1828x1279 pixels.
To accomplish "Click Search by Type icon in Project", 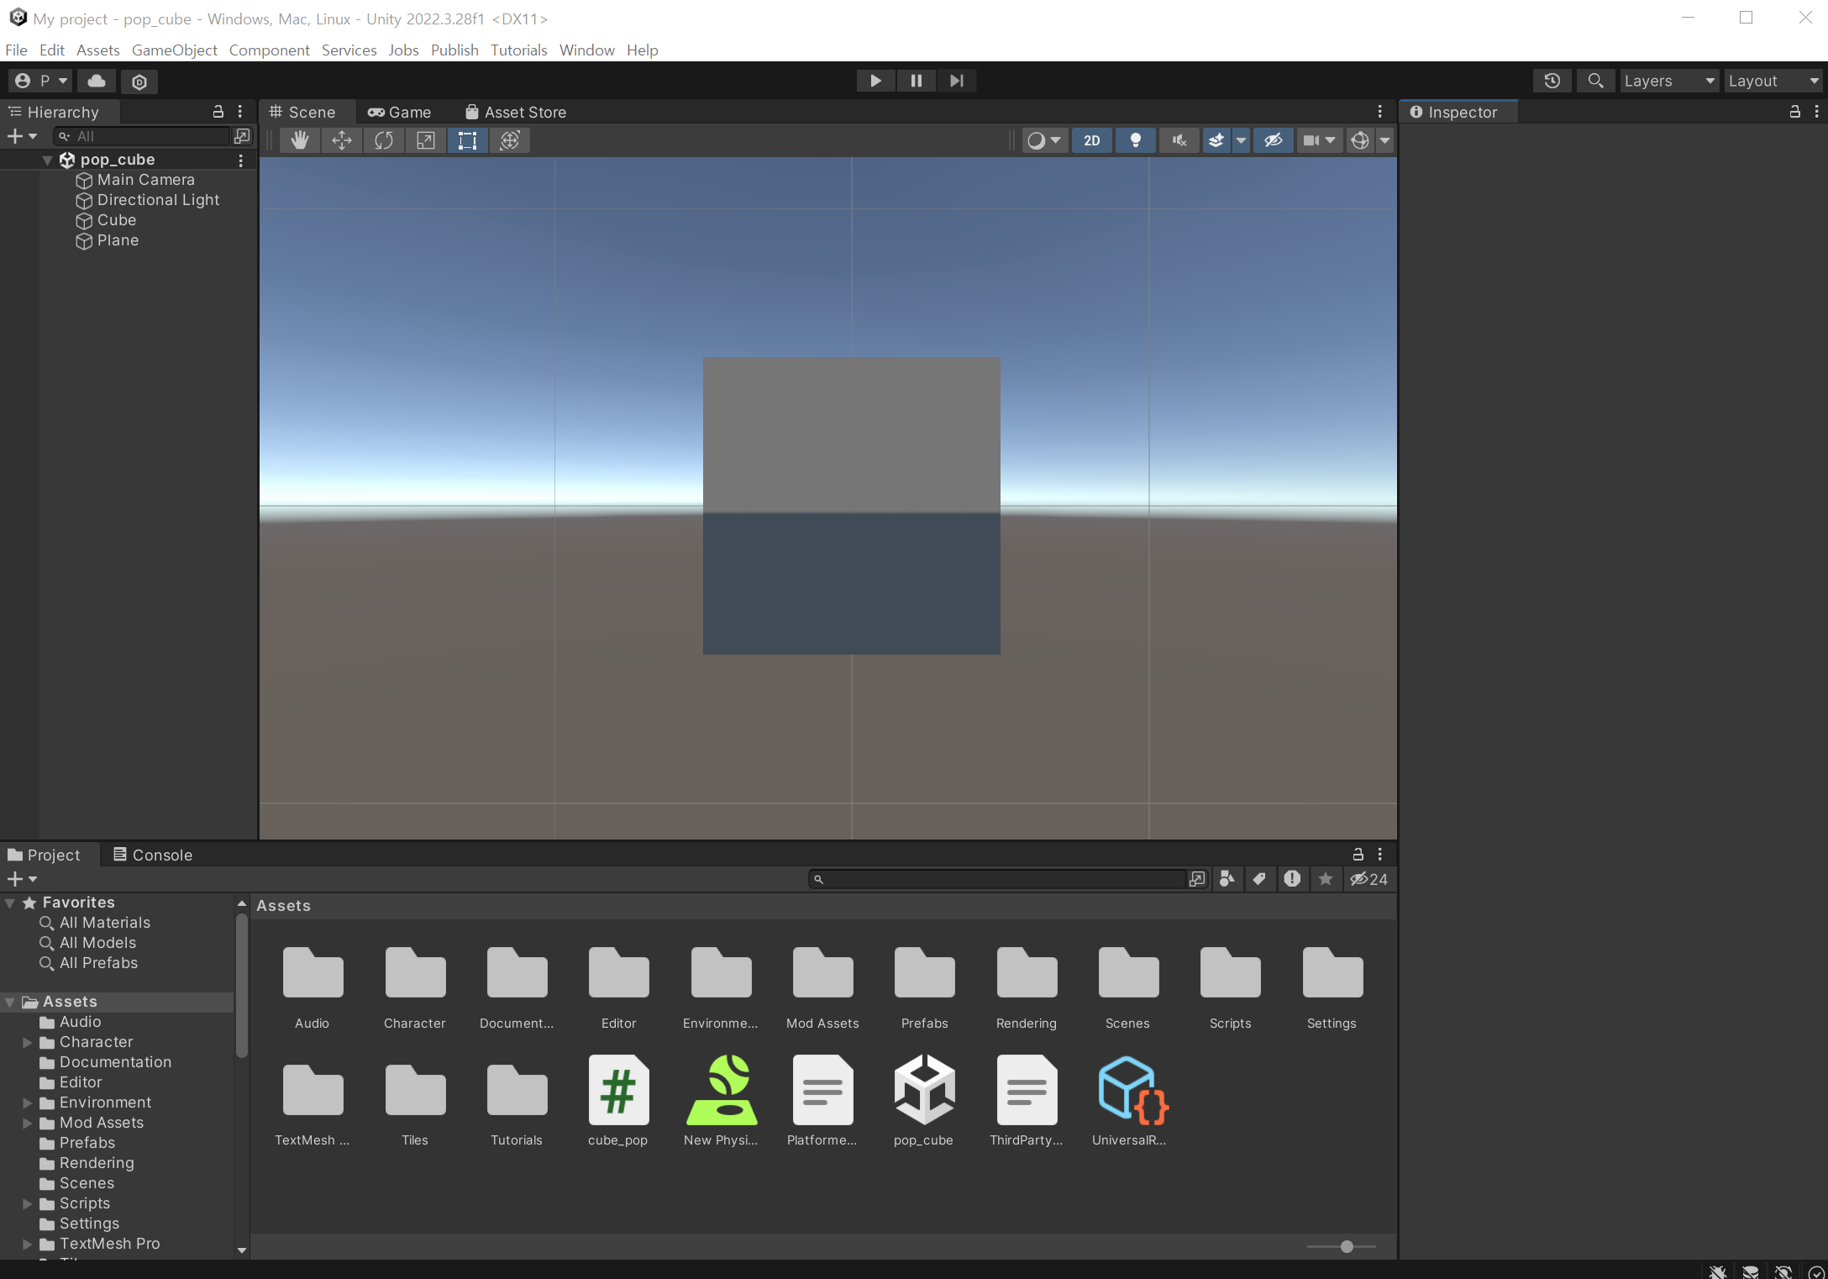I will click(1227, 879).
